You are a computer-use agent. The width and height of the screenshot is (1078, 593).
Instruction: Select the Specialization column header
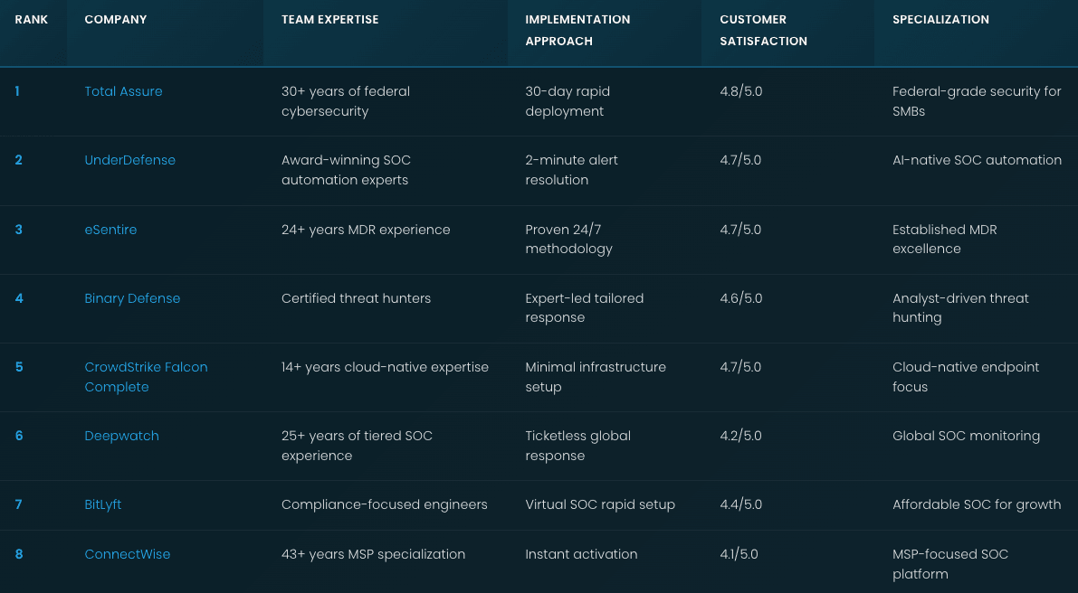click(940, 19)
